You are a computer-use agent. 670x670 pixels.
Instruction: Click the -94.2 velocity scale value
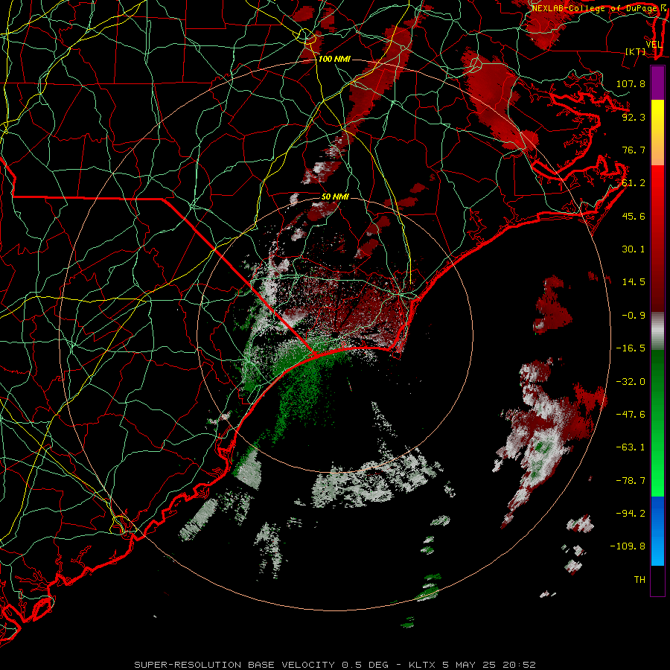[631, 514]
